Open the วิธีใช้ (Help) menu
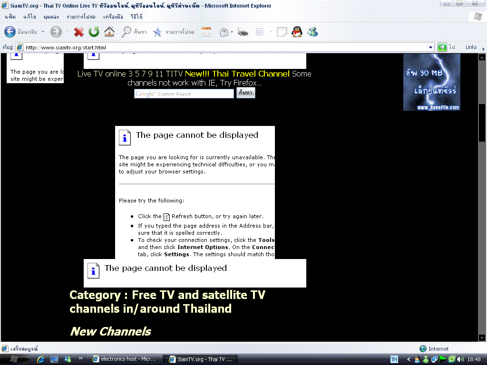Image resolution: width=487 pixels, height=365 pixels. [136, 17]
